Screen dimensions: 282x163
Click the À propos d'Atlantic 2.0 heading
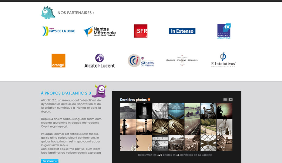pos(66,93)
